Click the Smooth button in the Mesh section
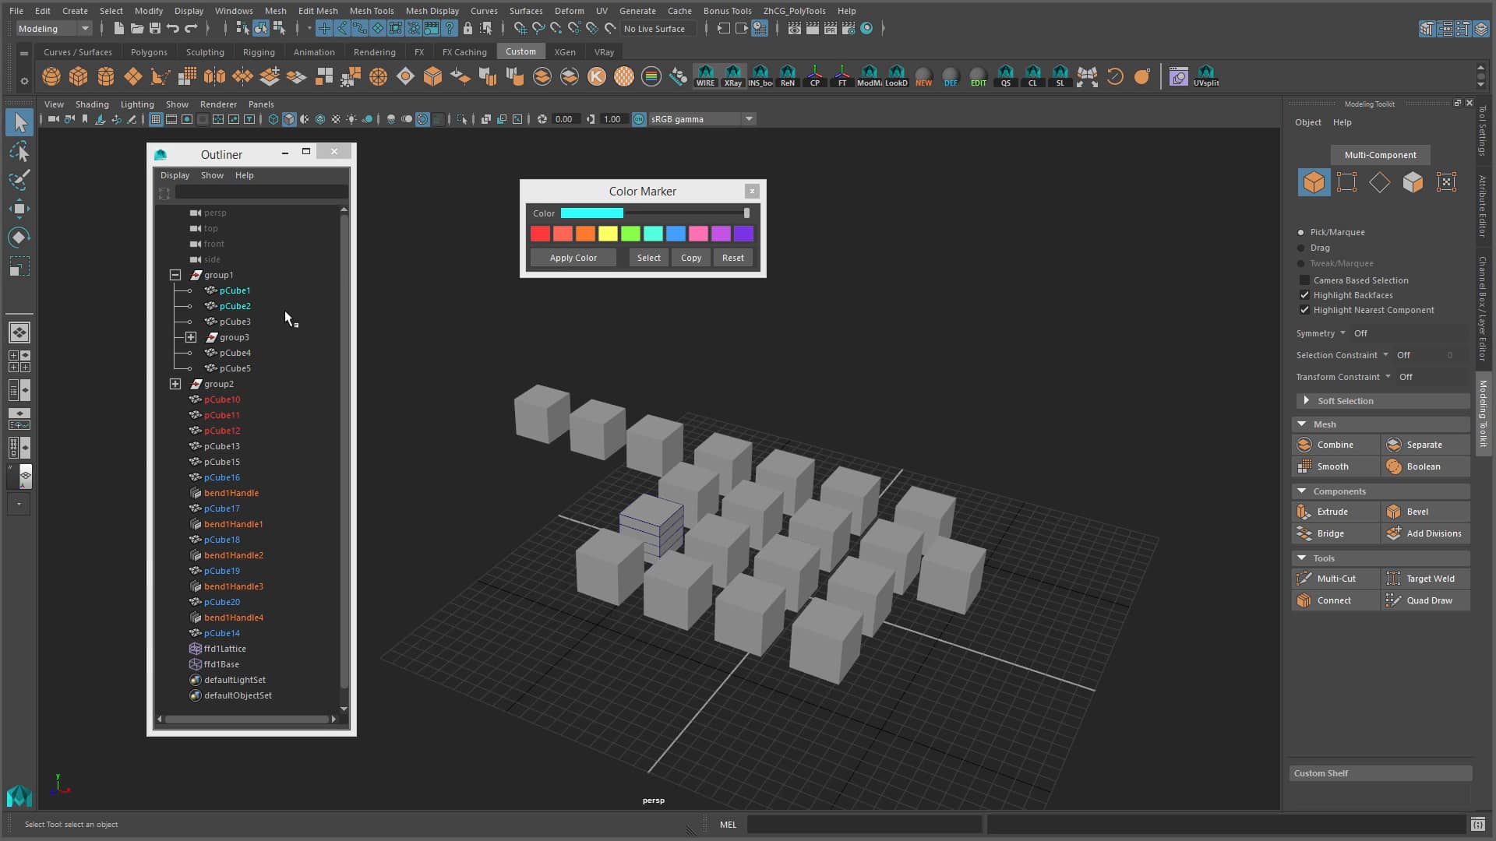The height and width of the screenshot is (841, 1496). [x=1333, y=466]
